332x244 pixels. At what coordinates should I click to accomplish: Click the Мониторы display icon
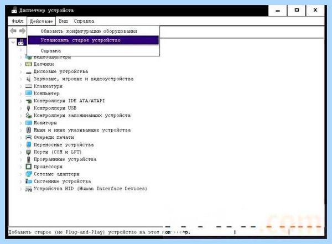point(28,123)
